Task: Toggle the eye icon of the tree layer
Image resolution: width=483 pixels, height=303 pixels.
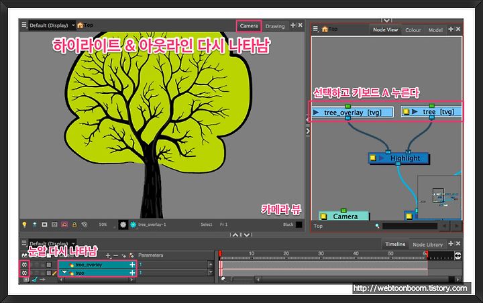Action: [x=24, y=273]
